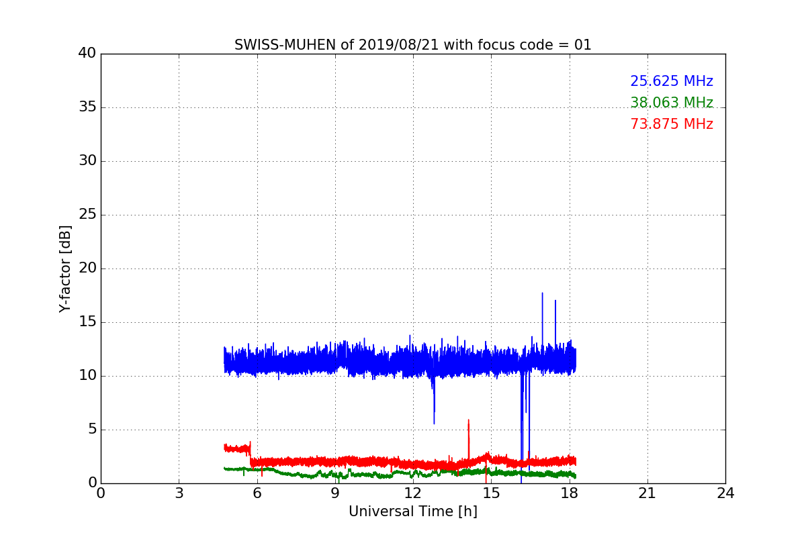Click the y-axis tick label 20
The height and width of the screenshot is (537, 806).
tap(87, 268)
